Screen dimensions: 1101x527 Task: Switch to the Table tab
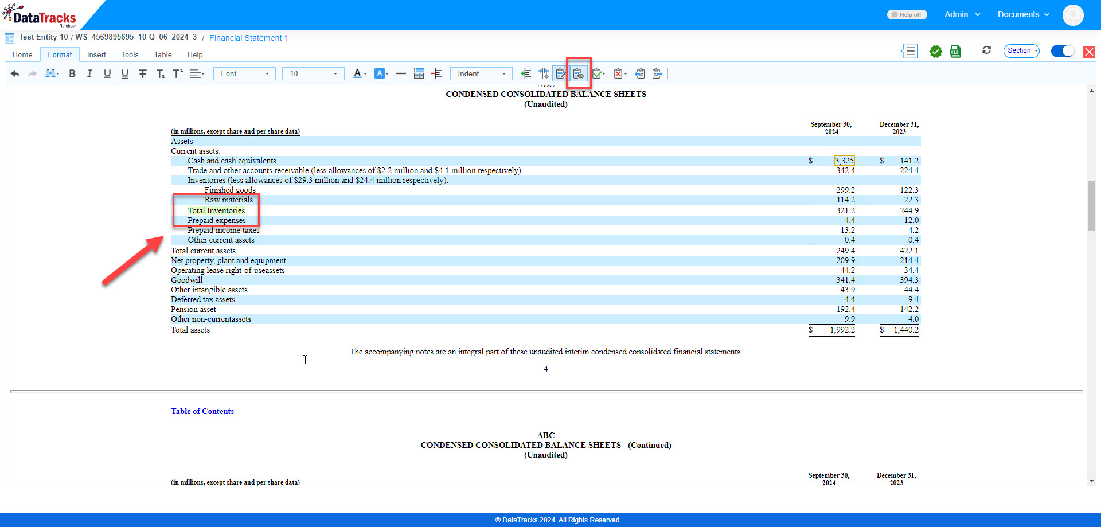tap(163, 55)
